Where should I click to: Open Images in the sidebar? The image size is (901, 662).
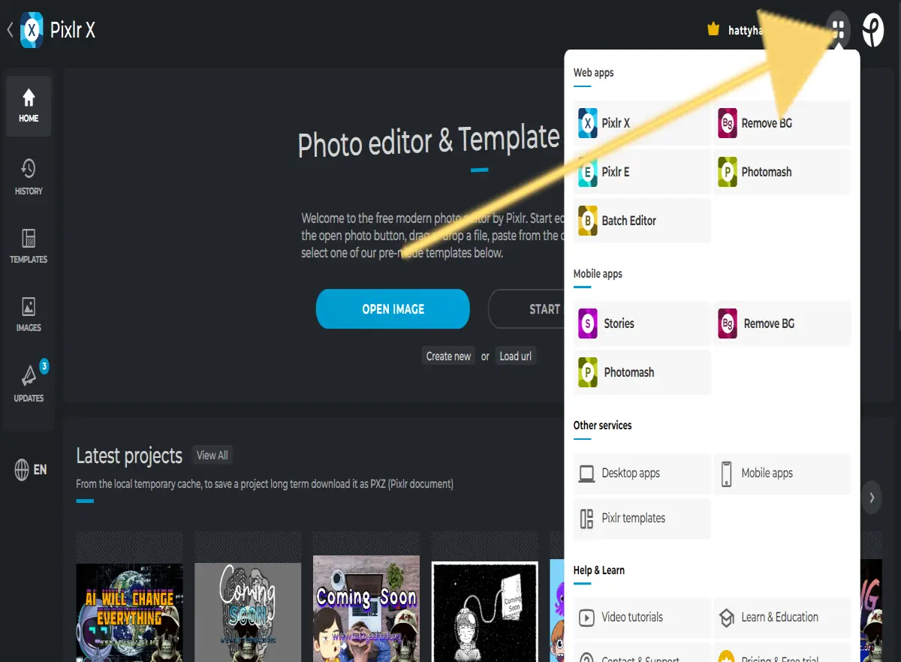pos(29,314)
